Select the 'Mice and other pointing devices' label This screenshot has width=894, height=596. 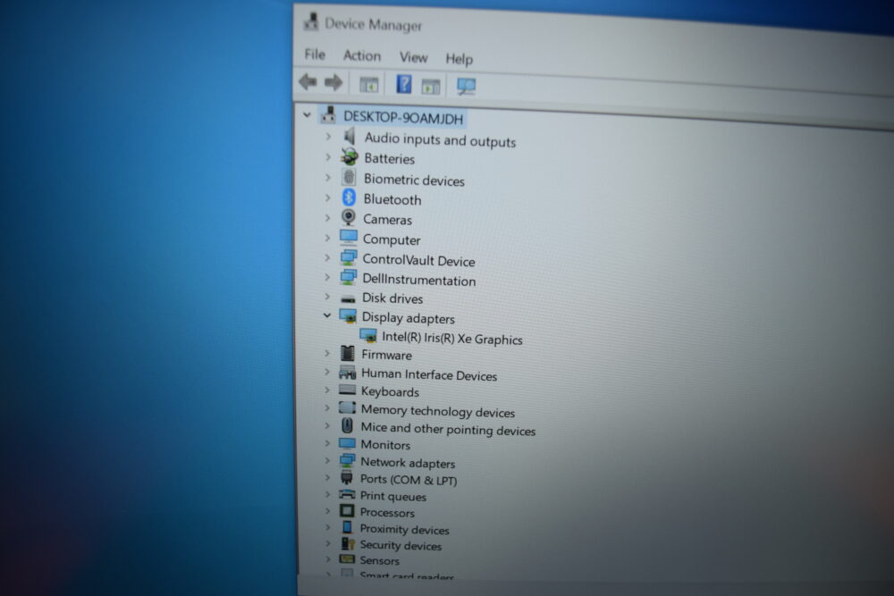click(x=448, y=429)
